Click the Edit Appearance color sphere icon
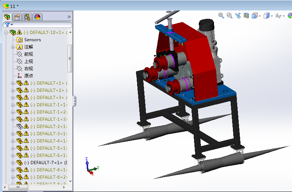The height and width of the screenshot is (192, 292). (290, 16)
